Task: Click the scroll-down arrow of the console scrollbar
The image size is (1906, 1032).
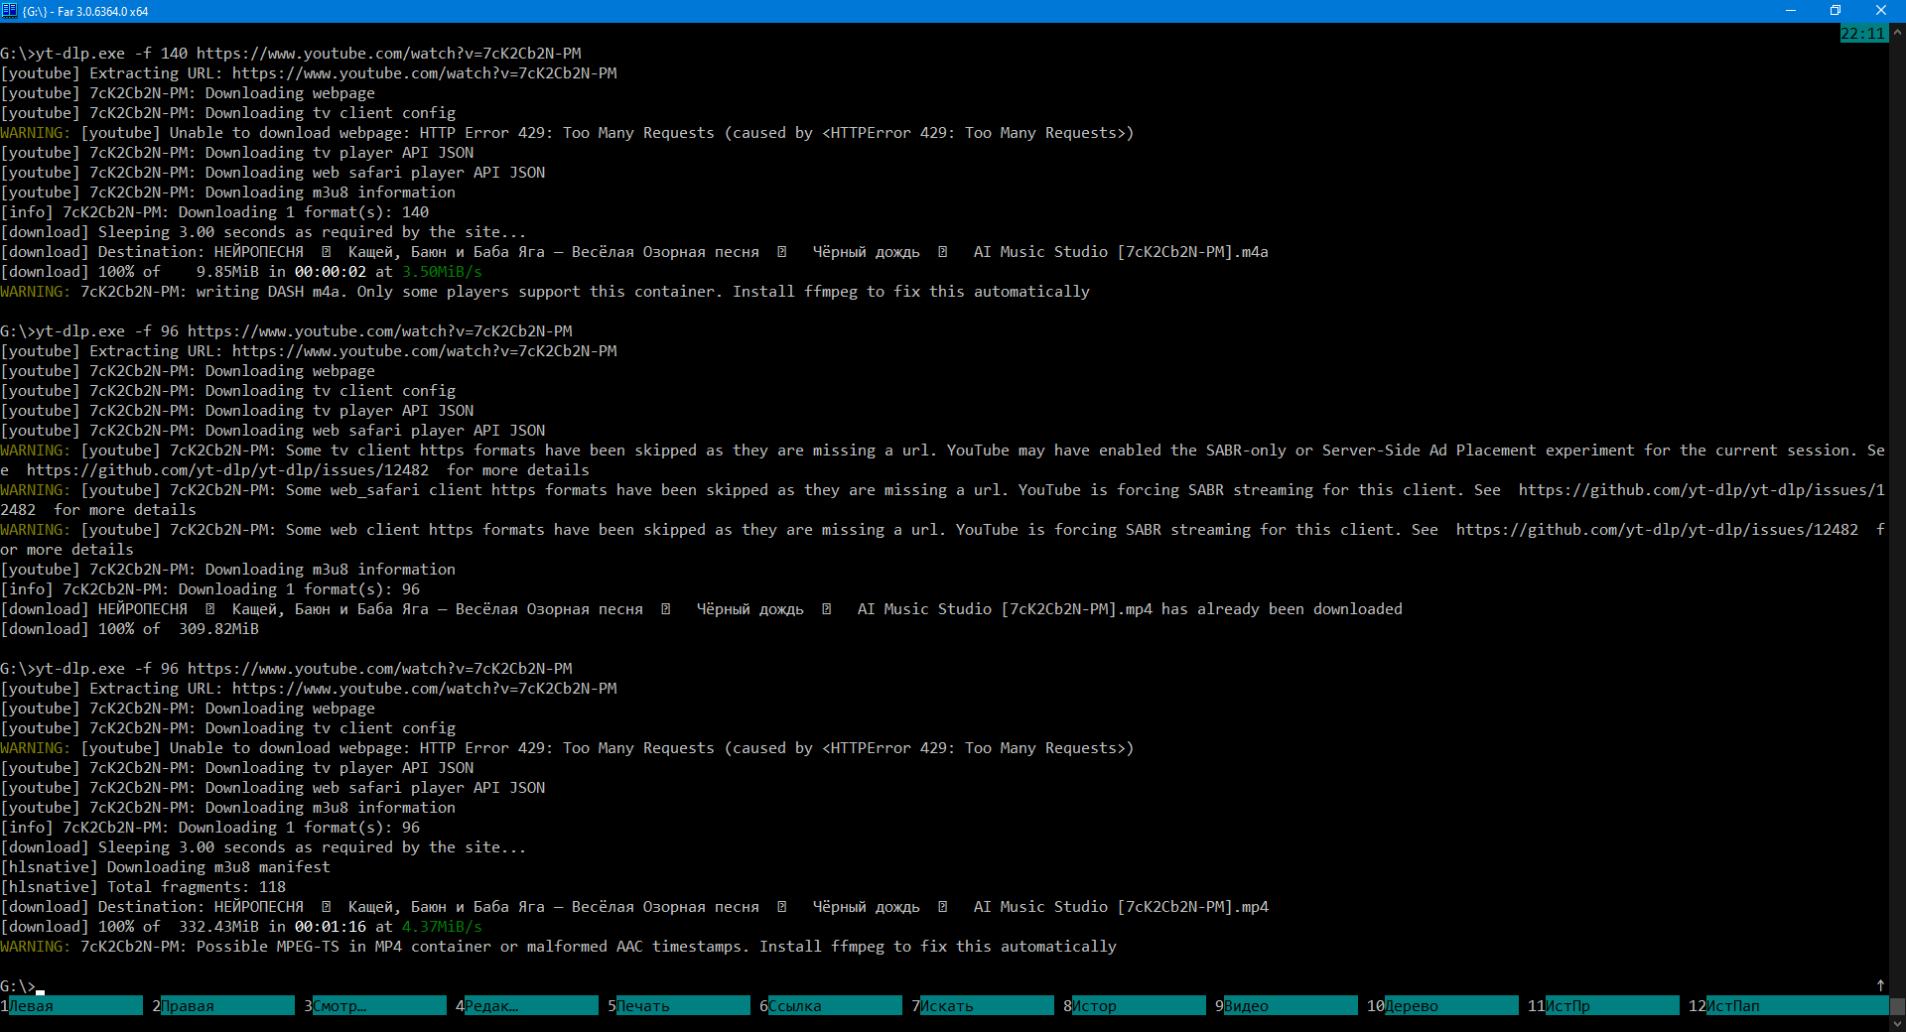Action: pyautogui.click(x=1897, y=1023)
